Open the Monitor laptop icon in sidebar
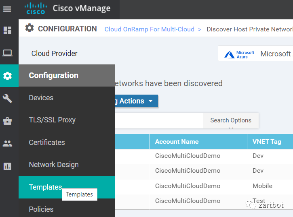The height and width of the screenshot is (217, 293). (x=7, y=53)
